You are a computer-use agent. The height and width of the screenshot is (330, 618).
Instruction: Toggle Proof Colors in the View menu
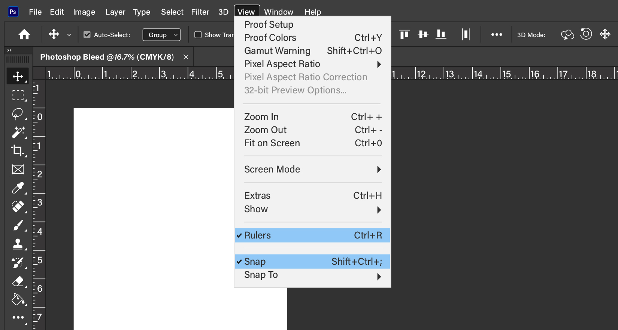click(x=312, y=37)
